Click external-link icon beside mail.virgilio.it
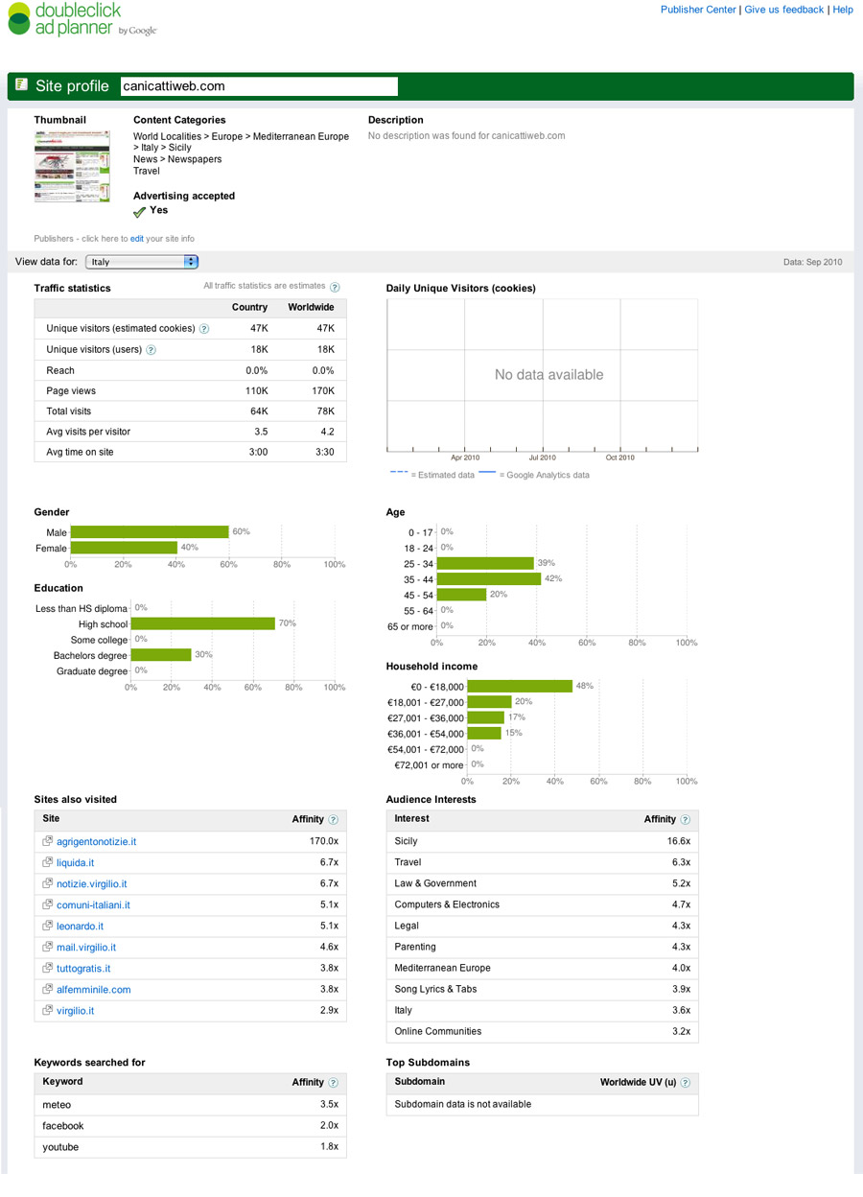Screen dimensions: 863x1197 tap(47, 947)
